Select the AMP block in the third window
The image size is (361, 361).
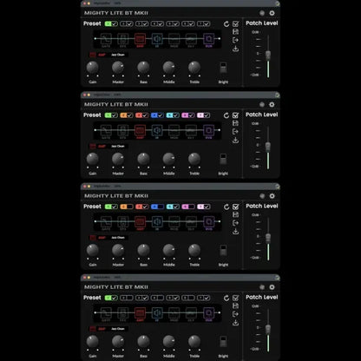140,222
